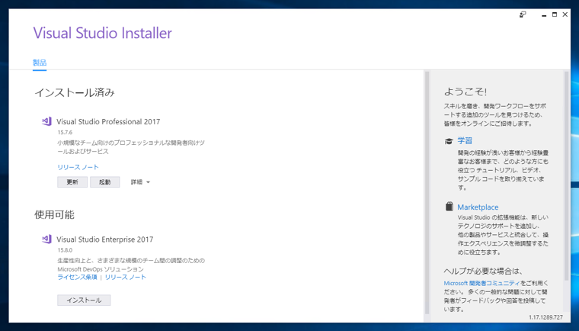579x331 pixels.
Task: Click the Visual Studio Enterprise 2017 logo icon
Action: [46, 239]
